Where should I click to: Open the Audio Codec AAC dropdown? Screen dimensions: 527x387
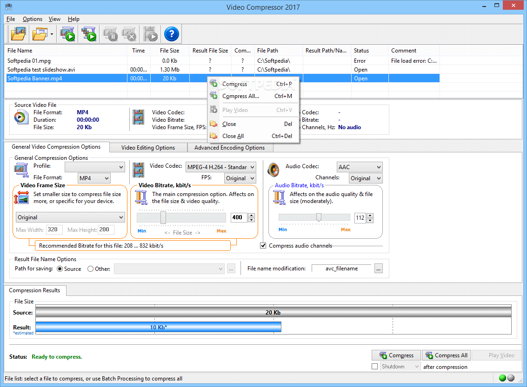[x=359, y=167]
